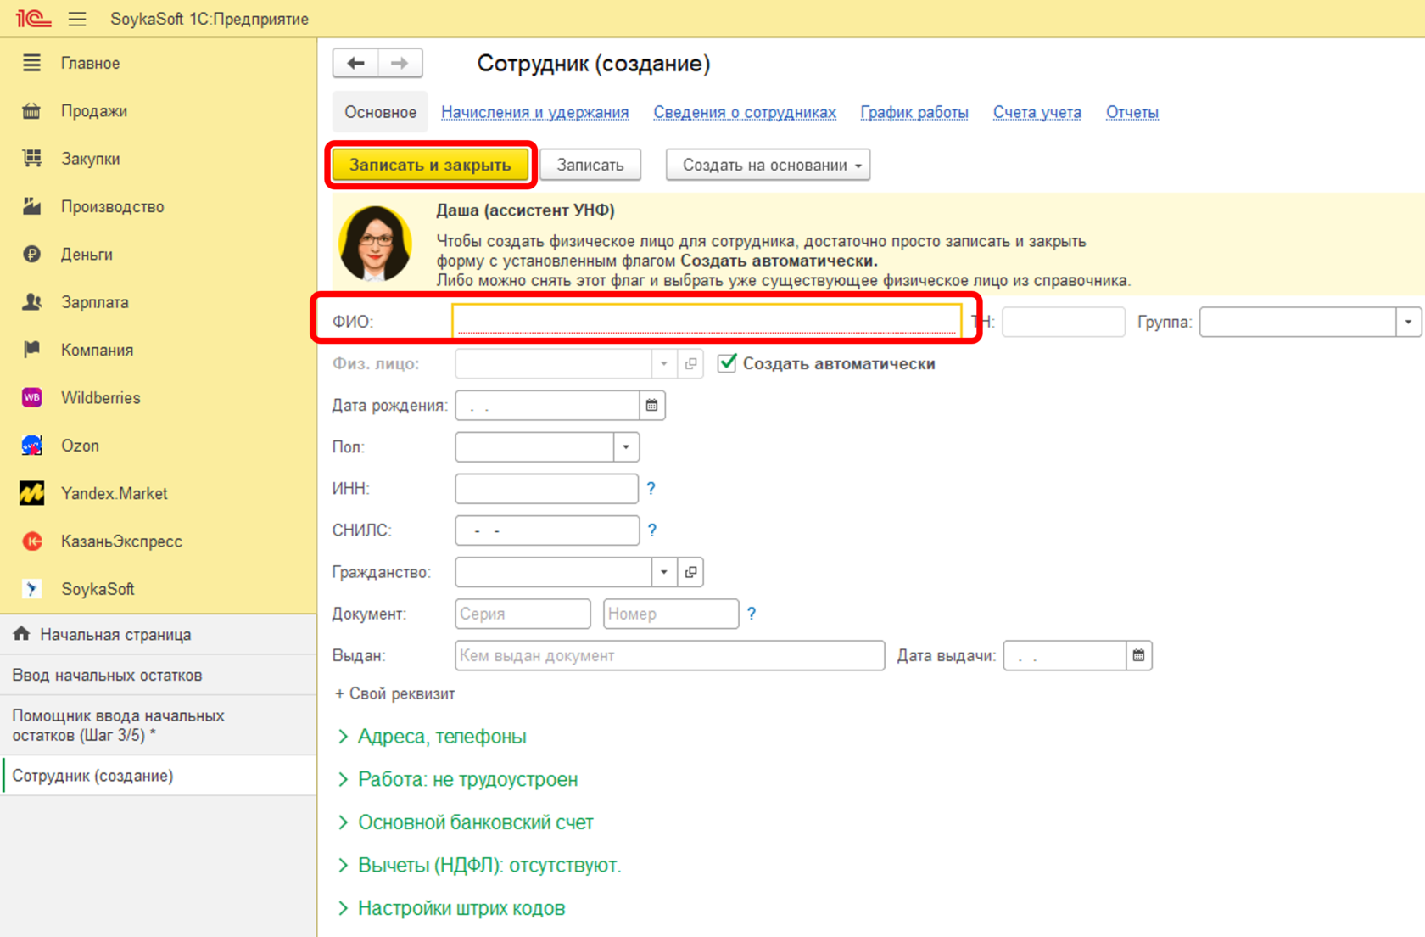The width and height of the screenshot is (1425, 937).
Task: Click the open-form icon next to Гражданство
Action: (691, 572)
